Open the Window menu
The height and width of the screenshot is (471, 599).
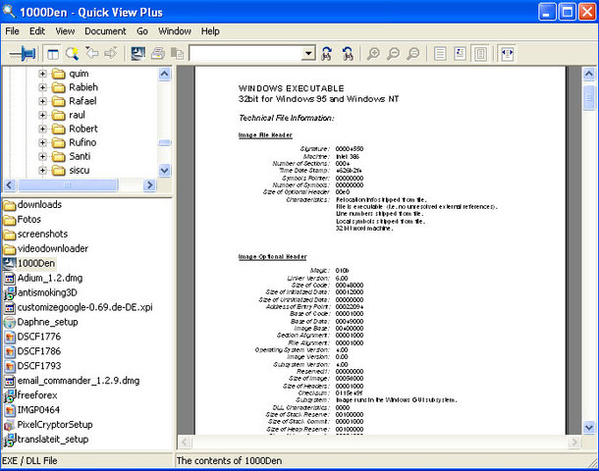175,31
